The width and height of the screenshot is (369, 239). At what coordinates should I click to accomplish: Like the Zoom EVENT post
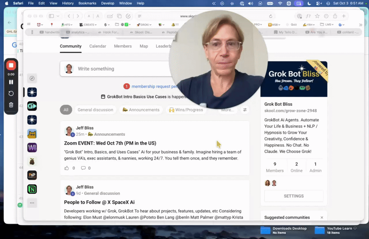[67, 168]
